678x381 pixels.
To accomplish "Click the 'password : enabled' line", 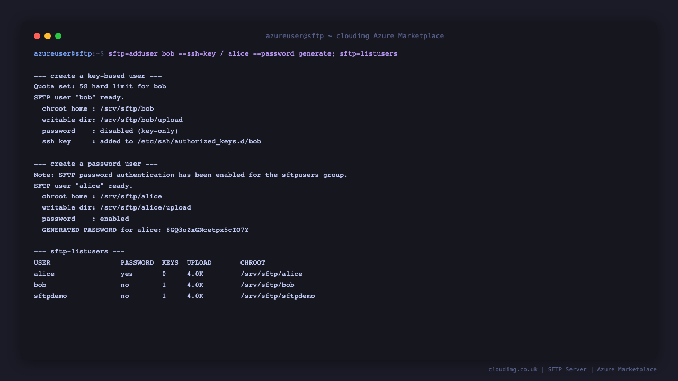I will point(85,219).
